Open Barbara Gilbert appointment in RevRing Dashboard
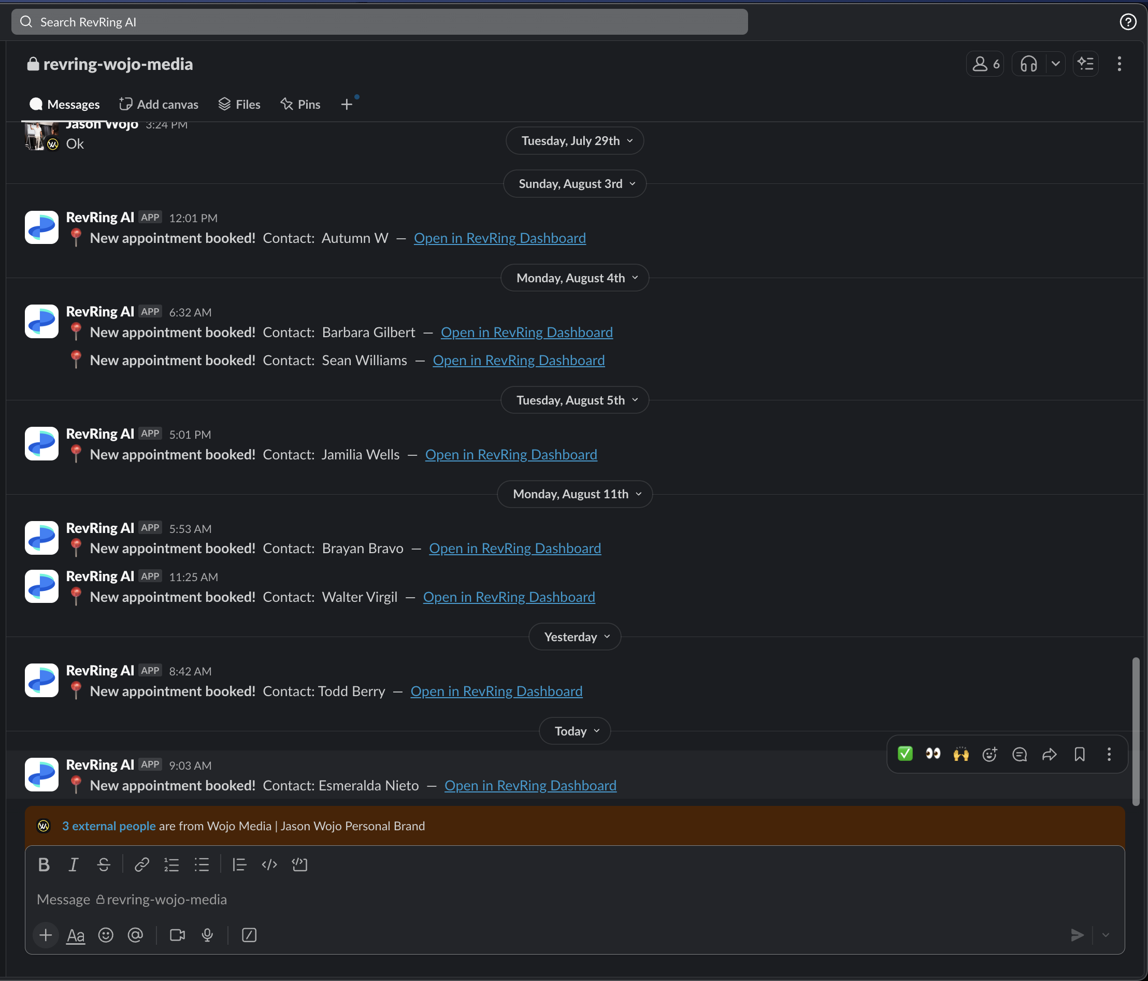The width and height of the screenshot is (1148, 981). click(526, 333)
